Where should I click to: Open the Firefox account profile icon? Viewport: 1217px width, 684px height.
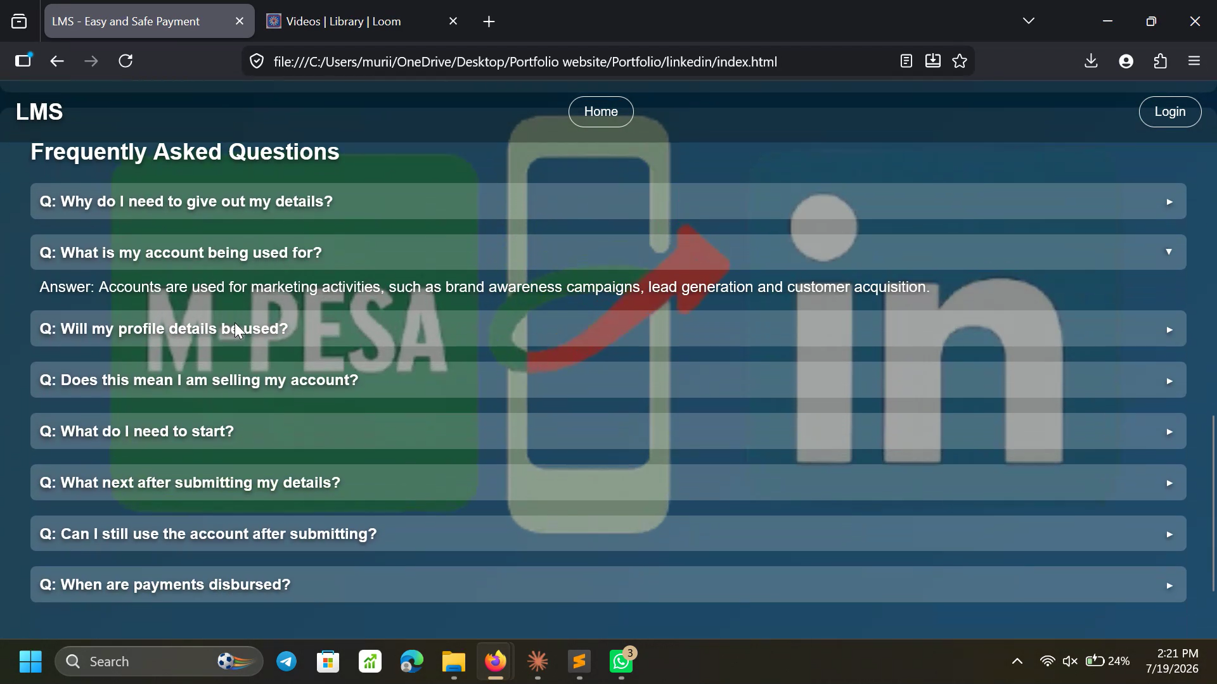1126,61
